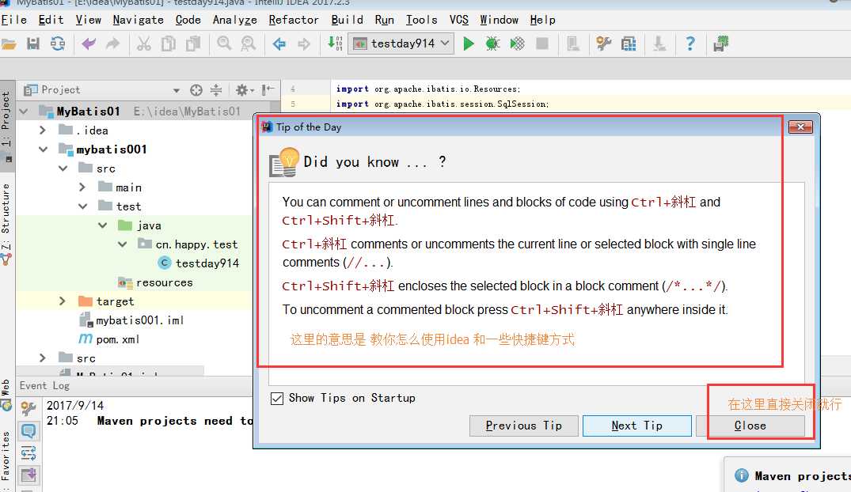851x492 pixels.
Task: Collapse the test folder
Action: tap(82, 206)
